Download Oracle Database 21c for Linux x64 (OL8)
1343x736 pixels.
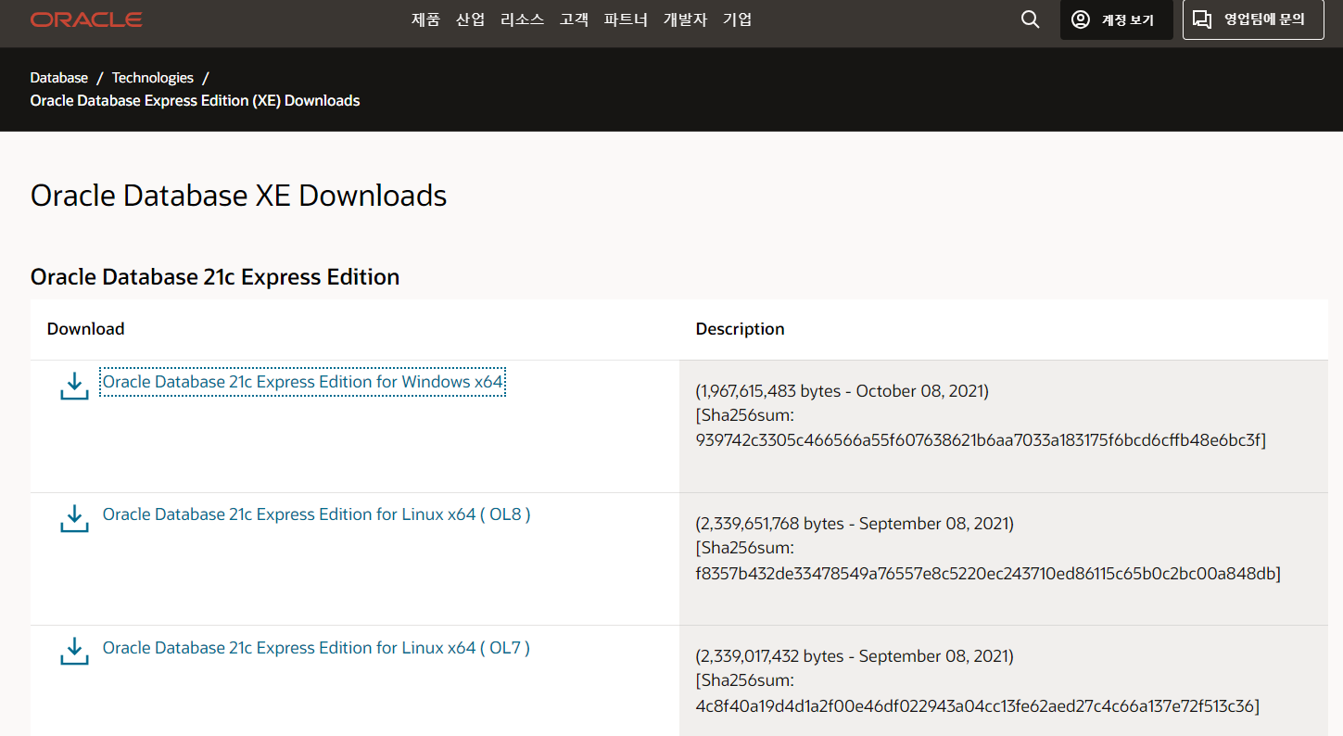pyautogui.click(x=317, y=514)
